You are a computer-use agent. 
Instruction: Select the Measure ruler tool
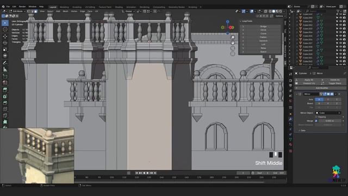[x=5, y=70]
